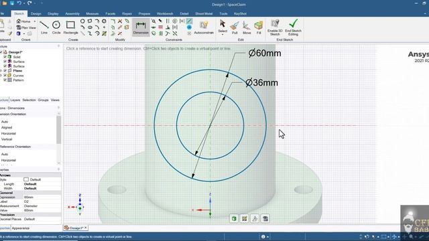
Task: Click the Ø36mm dimension label
Action: coord(261,82)
